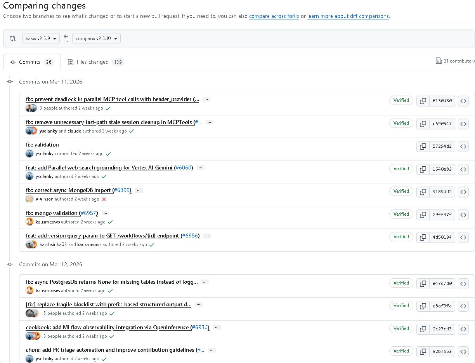Expand description of Parallel web search commit
This screenshot has width=475, height=363.
click(x=200, y=168)
